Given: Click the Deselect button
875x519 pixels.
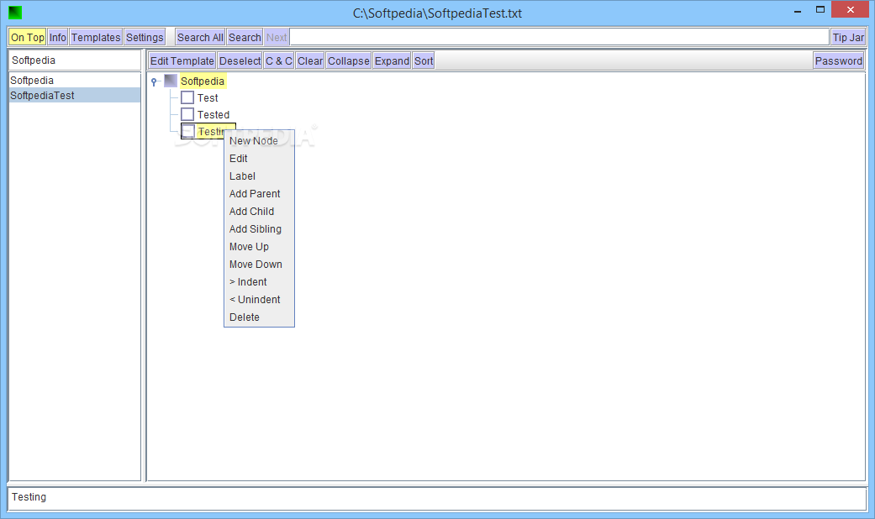Looking at the screenshot, I should [240, 60].
